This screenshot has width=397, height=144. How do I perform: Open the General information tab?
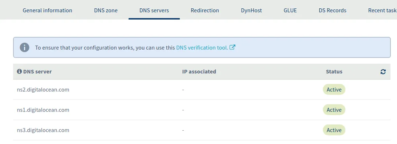coord(47,10)
